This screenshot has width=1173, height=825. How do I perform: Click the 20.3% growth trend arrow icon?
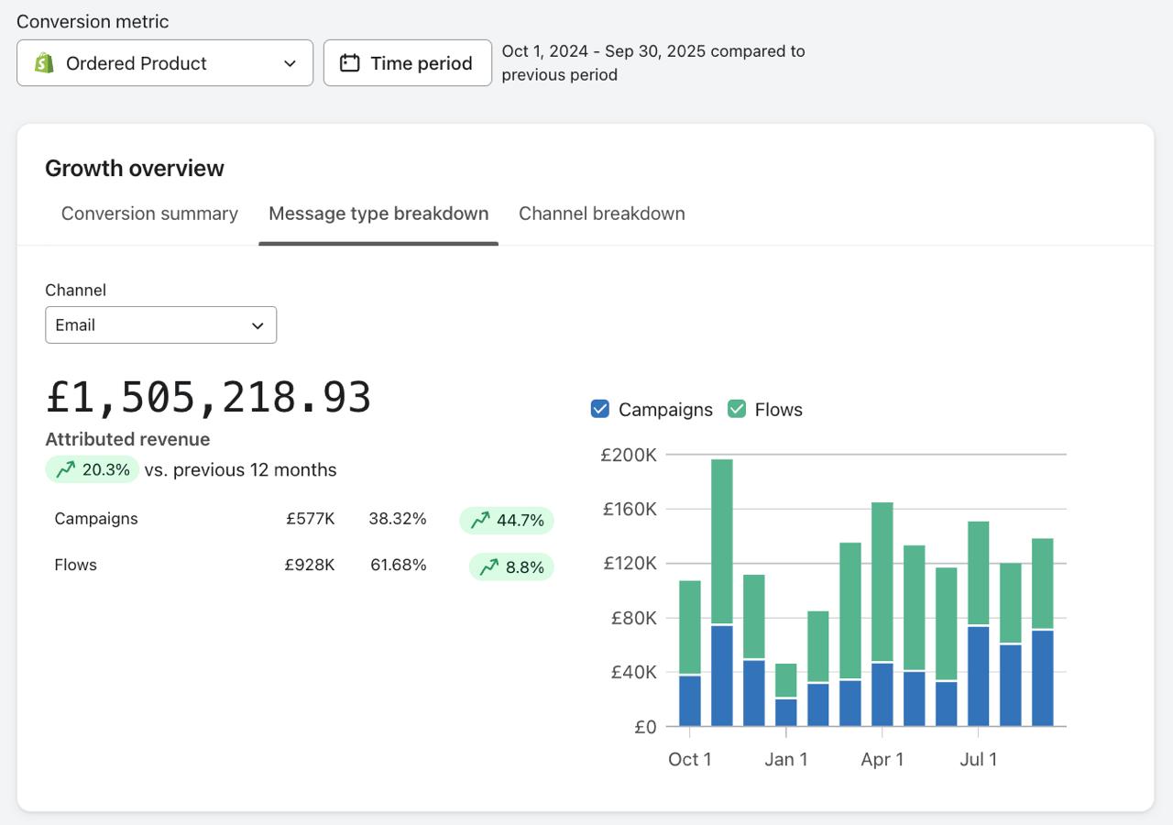coord(65,470)
